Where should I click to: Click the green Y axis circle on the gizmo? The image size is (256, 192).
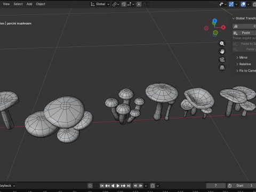[x=215, y=33]
